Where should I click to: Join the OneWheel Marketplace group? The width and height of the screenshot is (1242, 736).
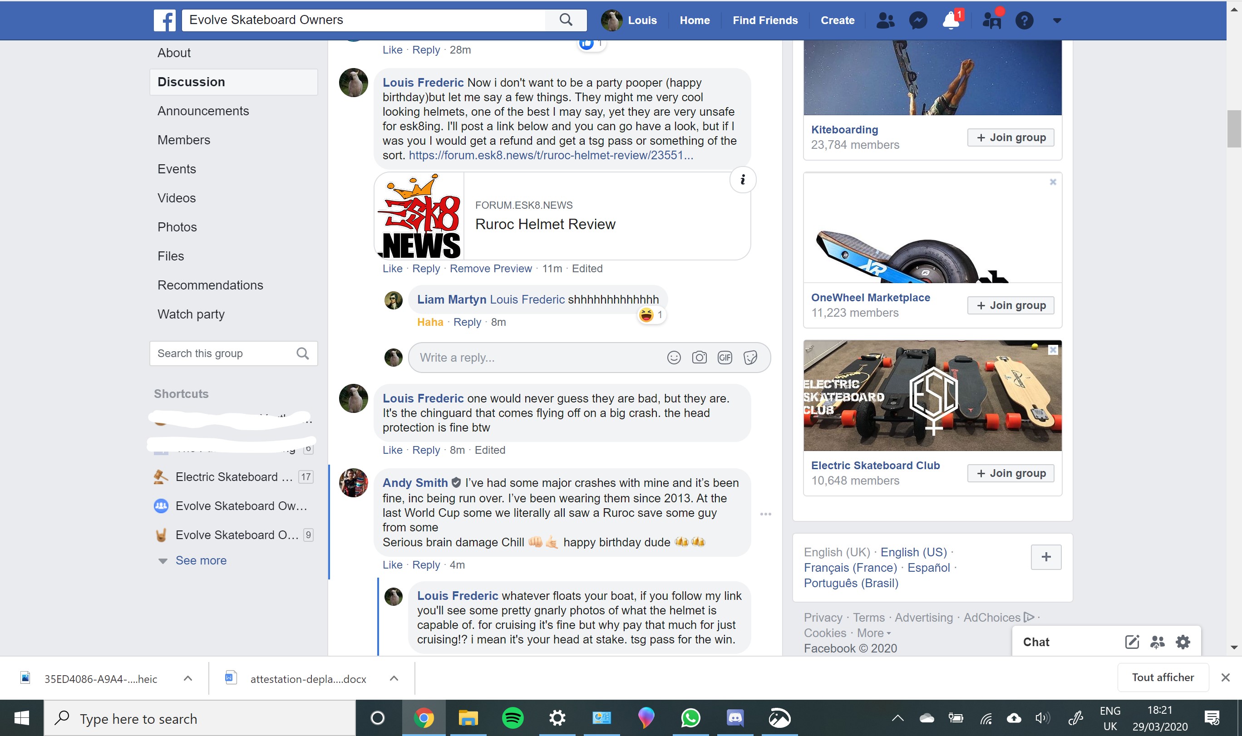pos(1011,305)
